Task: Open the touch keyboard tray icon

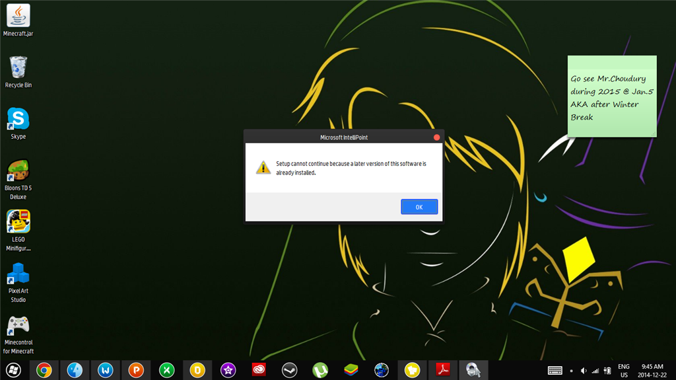Action: (555, 371)
